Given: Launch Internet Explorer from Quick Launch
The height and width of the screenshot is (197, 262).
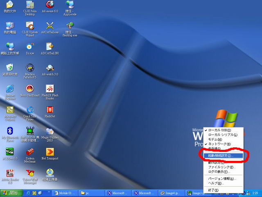Looking at the screenshot, I should [x=29, y=193].
